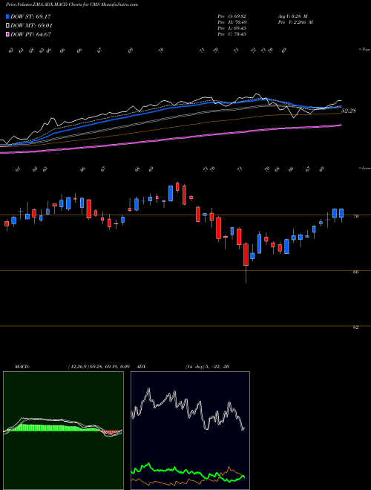Click the 'Avg V: 0.28 M' value
The width and height of the screenshot is (371, 490).
pos(292,16)
